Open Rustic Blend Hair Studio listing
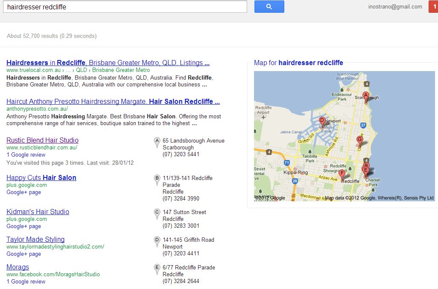The image size is (438, 289). click(42, 140)
